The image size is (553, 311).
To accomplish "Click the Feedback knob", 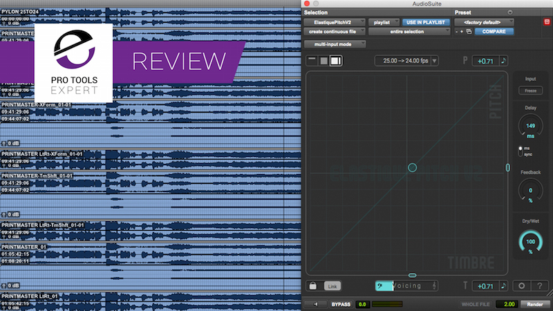I will click(x=530, y=191).
